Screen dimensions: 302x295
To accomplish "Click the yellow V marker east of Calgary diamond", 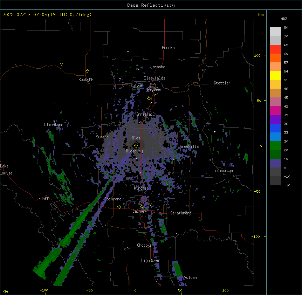I will (x=150, y=205).
